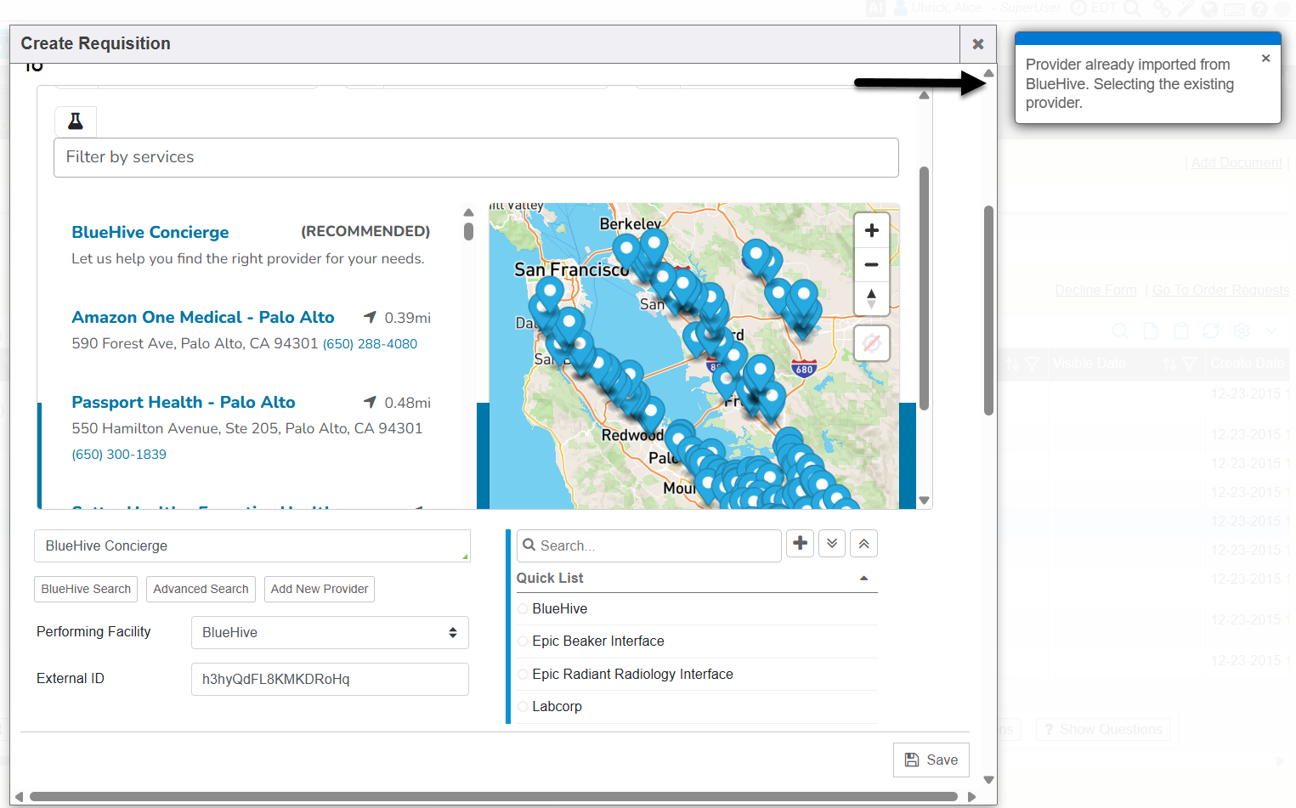Click phone number (650) 300-1839
Screen dimensions: 1296x808
pyautogui.click(x=119, y=455)
